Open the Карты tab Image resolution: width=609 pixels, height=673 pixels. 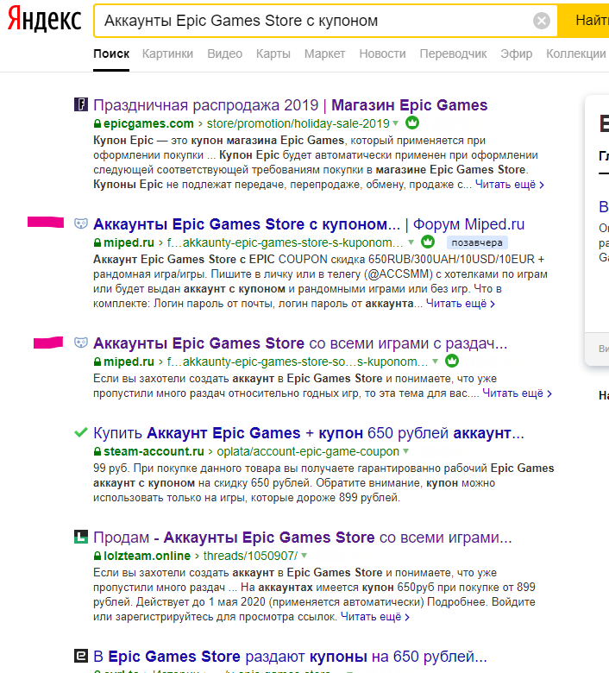(x=273, y=53)
